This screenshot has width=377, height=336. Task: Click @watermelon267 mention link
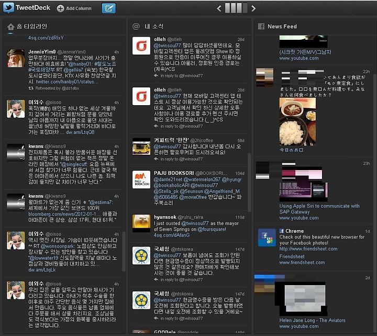[x=202, y=180]
